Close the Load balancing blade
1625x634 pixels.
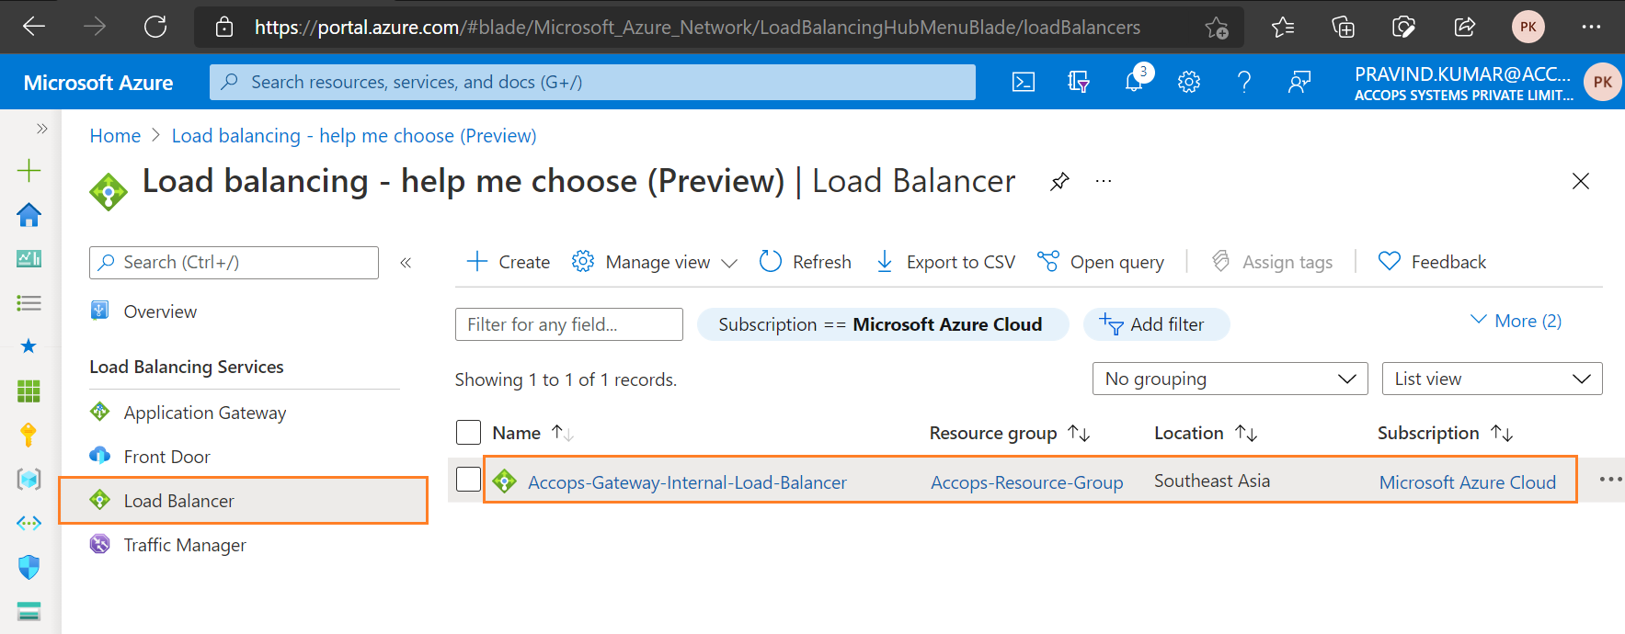point(1581,181)
